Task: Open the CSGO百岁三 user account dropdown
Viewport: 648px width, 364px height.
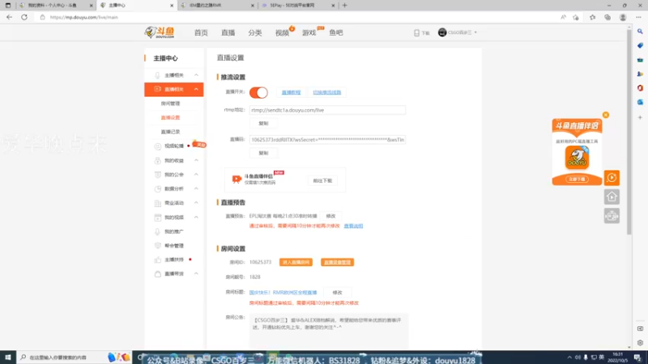Action: (458, 32)
